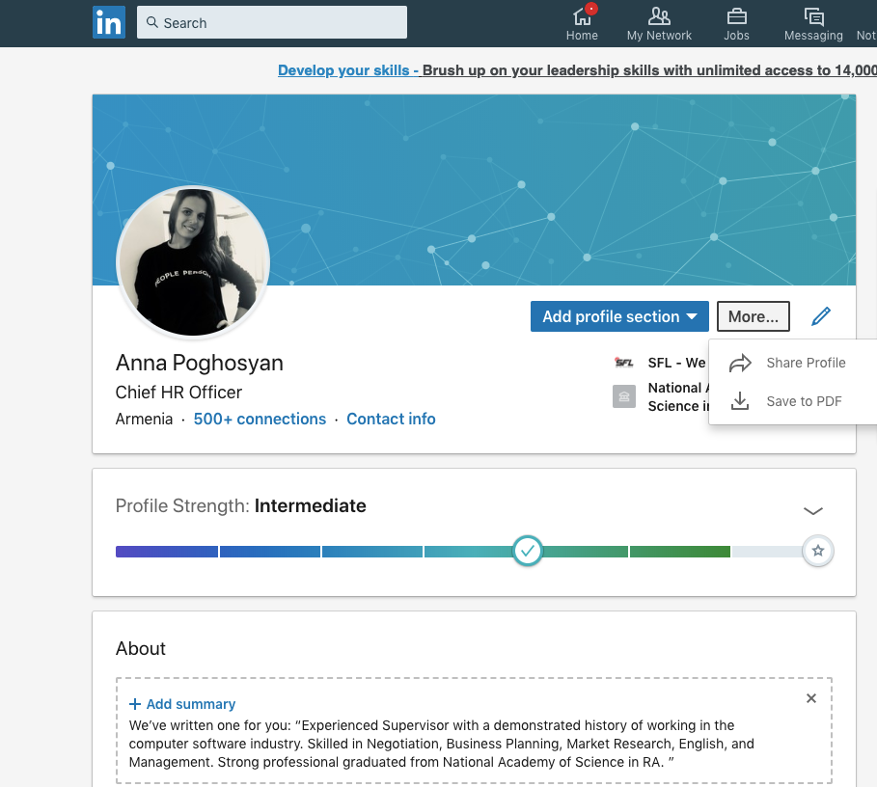This screenshot has height=787, width=877.
Task: Click the Chief HR Officer headline
Action: pos(178,393)
